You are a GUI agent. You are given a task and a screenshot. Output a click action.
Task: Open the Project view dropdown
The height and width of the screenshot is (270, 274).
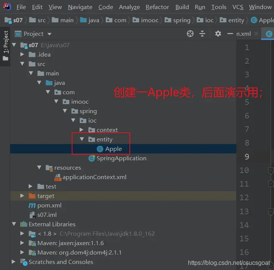pyautogui.click(x=49, y=34)
